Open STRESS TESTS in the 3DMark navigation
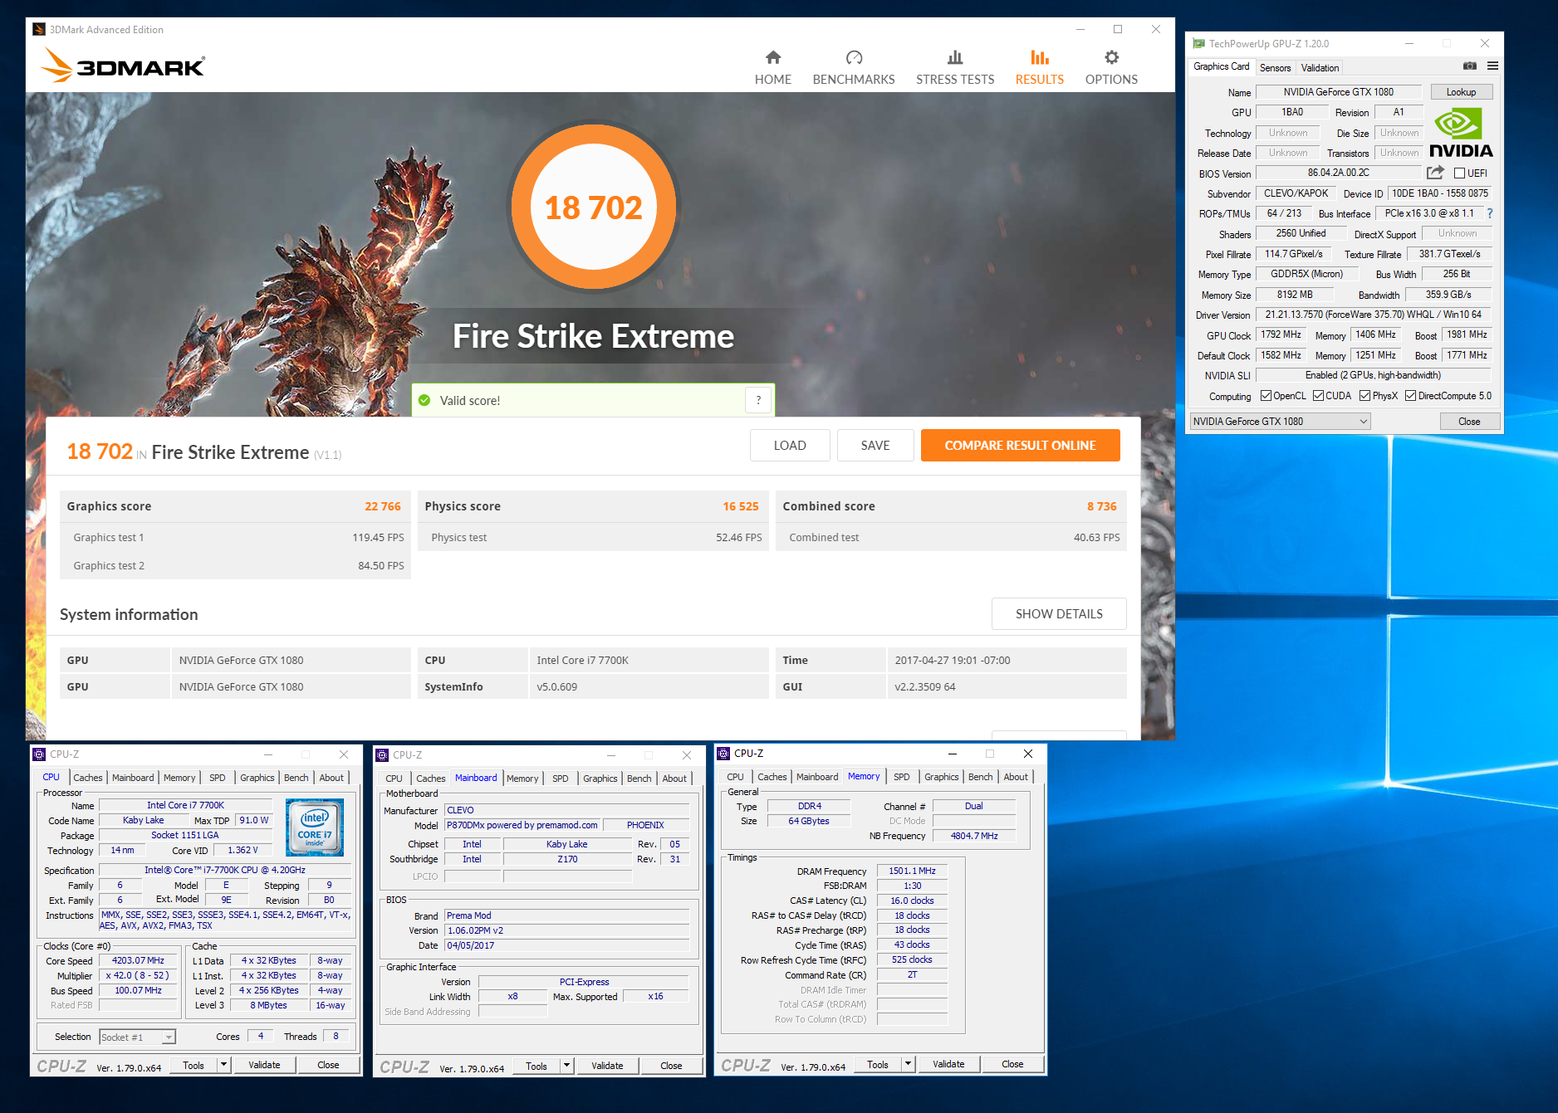Viewport: 1558px width, 1113px height. 955,67
